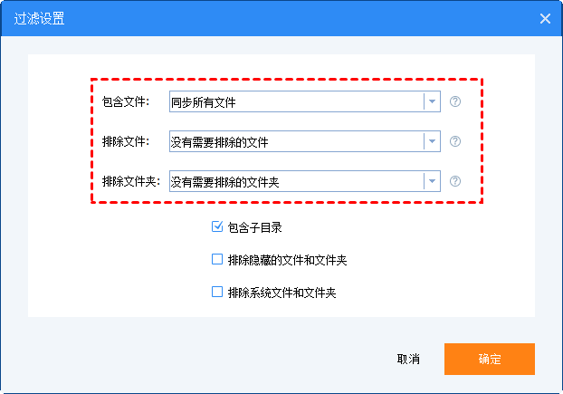The width and height of the screenshot is (563, 394).
Task: Close the 过滤设置 dialog with X
Action: (x=545, y=18)
